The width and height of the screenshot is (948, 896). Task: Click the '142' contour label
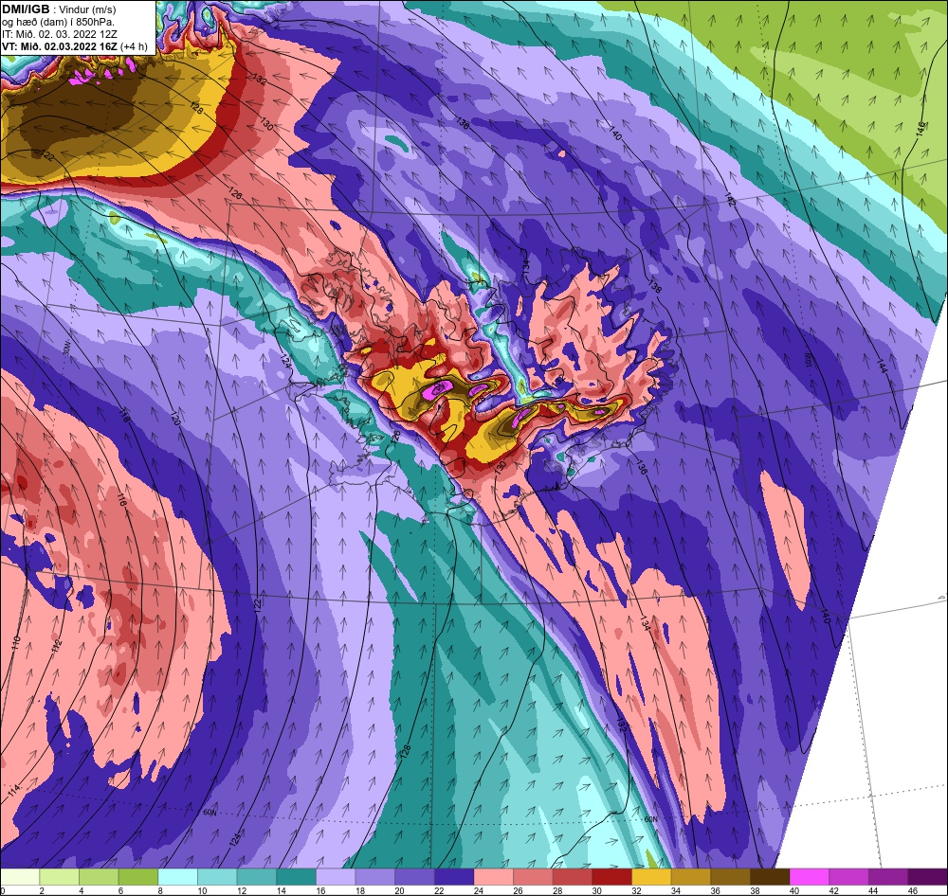730,200
